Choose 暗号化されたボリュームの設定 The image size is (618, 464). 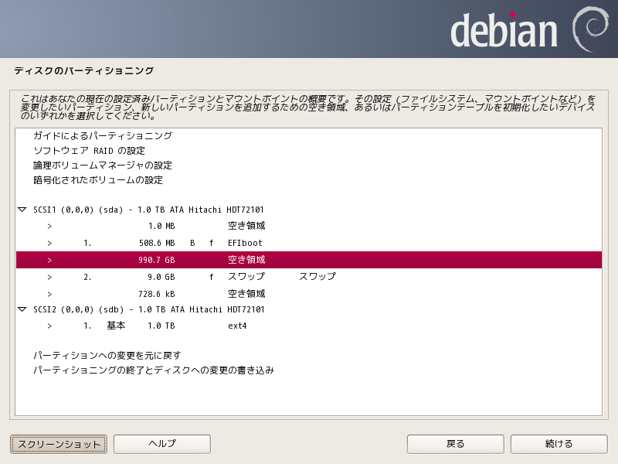[x=98, y=180]
